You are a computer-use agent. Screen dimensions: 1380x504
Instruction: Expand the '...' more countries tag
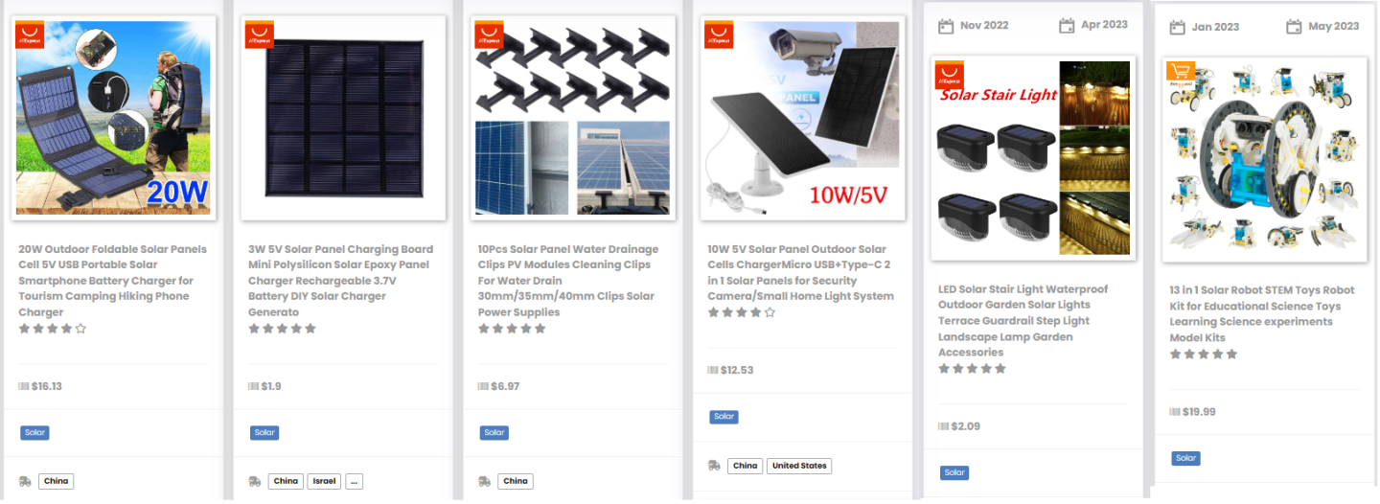tap(355, 481)
